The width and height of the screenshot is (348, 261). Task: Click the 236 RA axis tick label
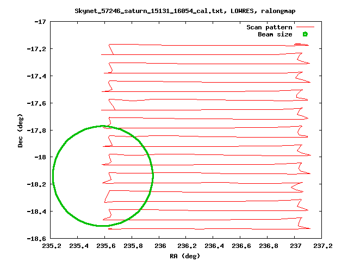pos(160,246)
